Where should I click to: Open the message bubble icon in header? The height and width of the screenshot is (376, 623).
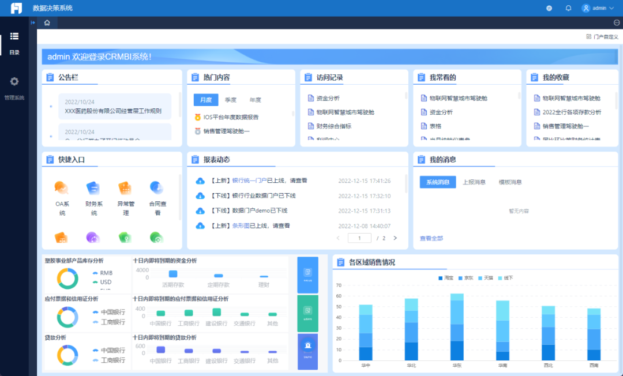[549, 8]
